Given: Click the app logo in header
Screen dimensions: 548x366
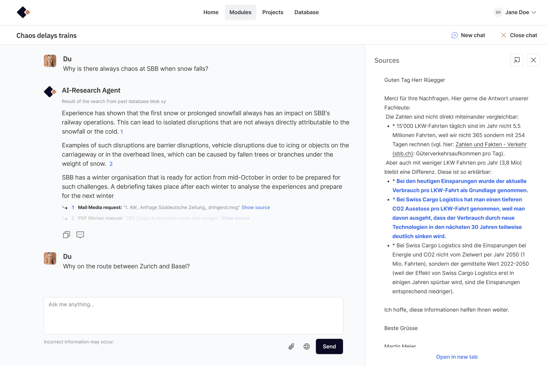Looking at the screenshot, I should (x=23, y=12).
